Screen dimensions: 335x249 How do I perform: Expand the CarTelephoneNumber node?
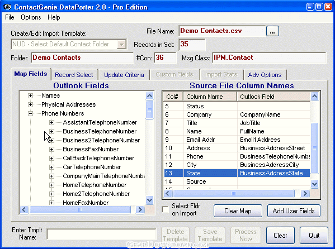51,167
